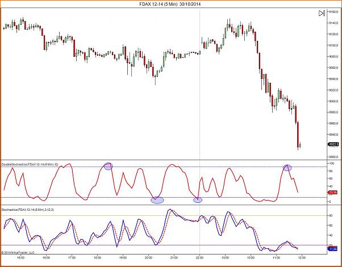Select the DoubleStochastics(FDAX 12-14) indicator label
Viewport: 342px width, 267px height.
(x=30, y=164)
